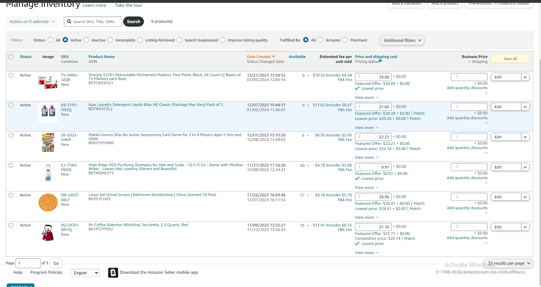Open Edit dropdown arrow for Sharpie row
The image size is (541, 287).
point(525,77)
